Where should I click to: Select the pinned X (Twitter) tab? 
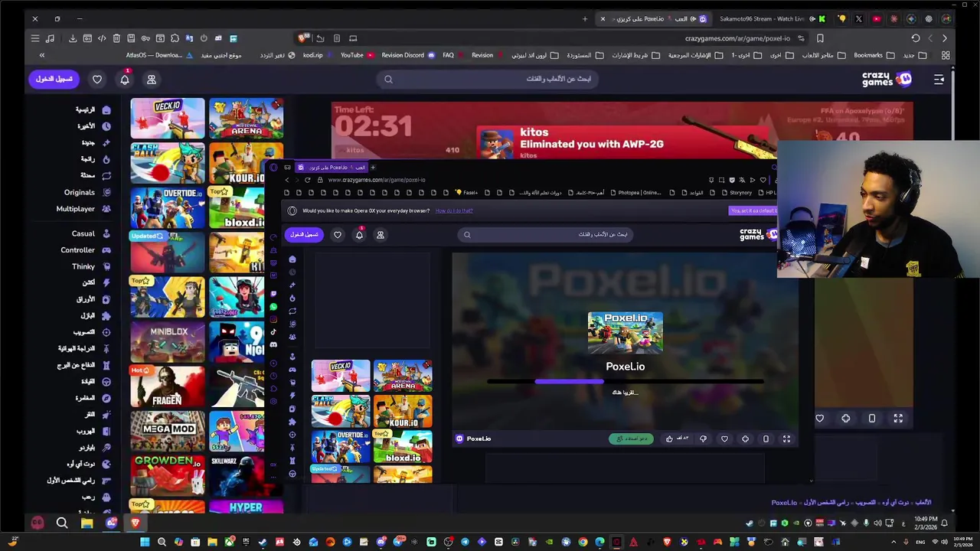858,18
